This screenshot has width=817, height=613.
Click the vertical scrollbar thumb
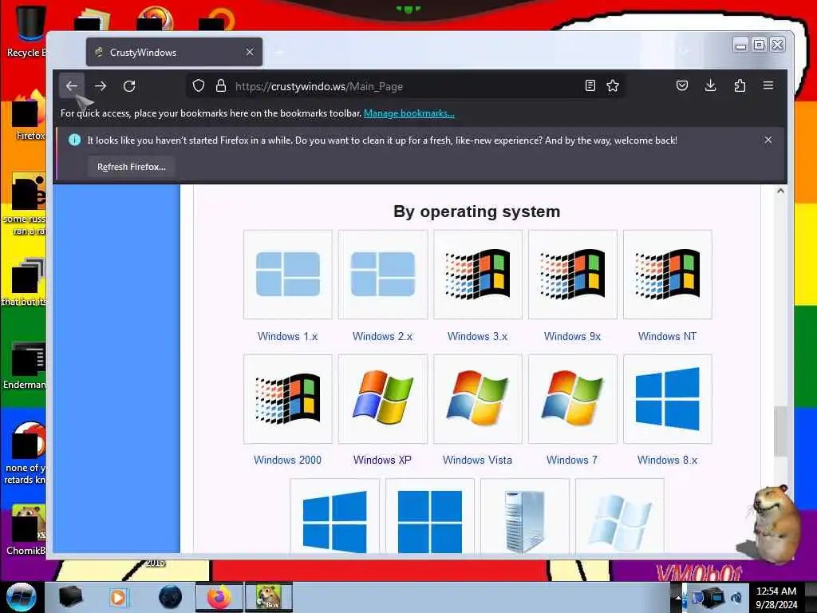tap(780, 431)
